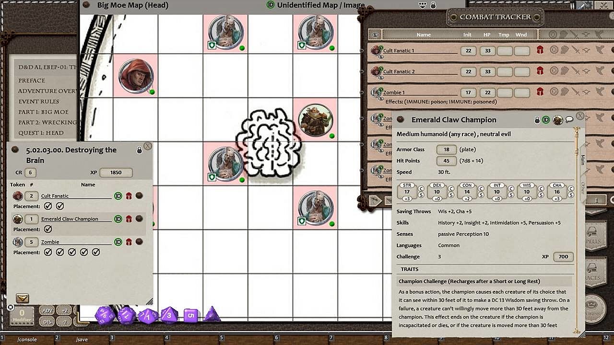Screen dimensions: 614x345
Task: Click the Cult Fanatic token icon in the encounter list
Action: 18,196
